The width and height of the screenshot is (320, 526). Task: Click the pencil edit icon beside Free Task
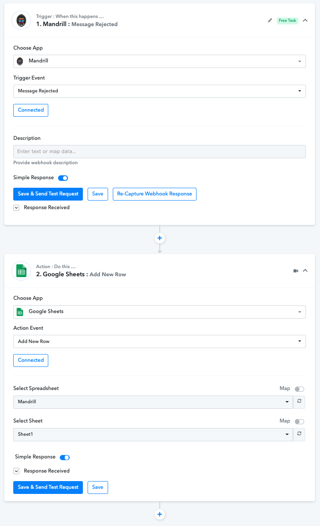pyautogui.click(x=270, y=21)
